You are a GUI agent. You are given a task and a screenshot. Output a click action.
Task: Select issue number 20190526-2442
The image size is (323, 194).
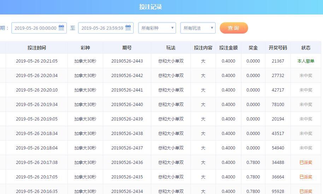(x=127, y=76)
